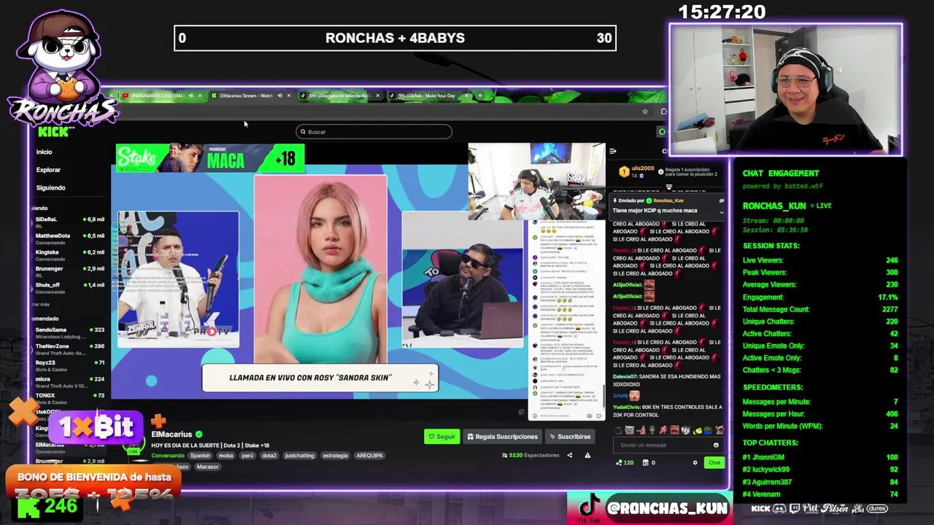Send message with the green Chat button
The image size is (934, 525).
tap(714, 462)
